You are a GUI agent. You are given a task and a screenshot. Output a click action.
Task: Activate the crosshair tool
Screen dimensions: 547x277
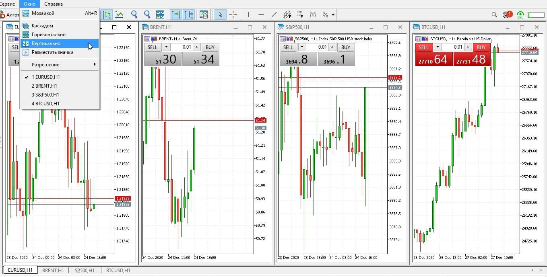coord(233,15)
